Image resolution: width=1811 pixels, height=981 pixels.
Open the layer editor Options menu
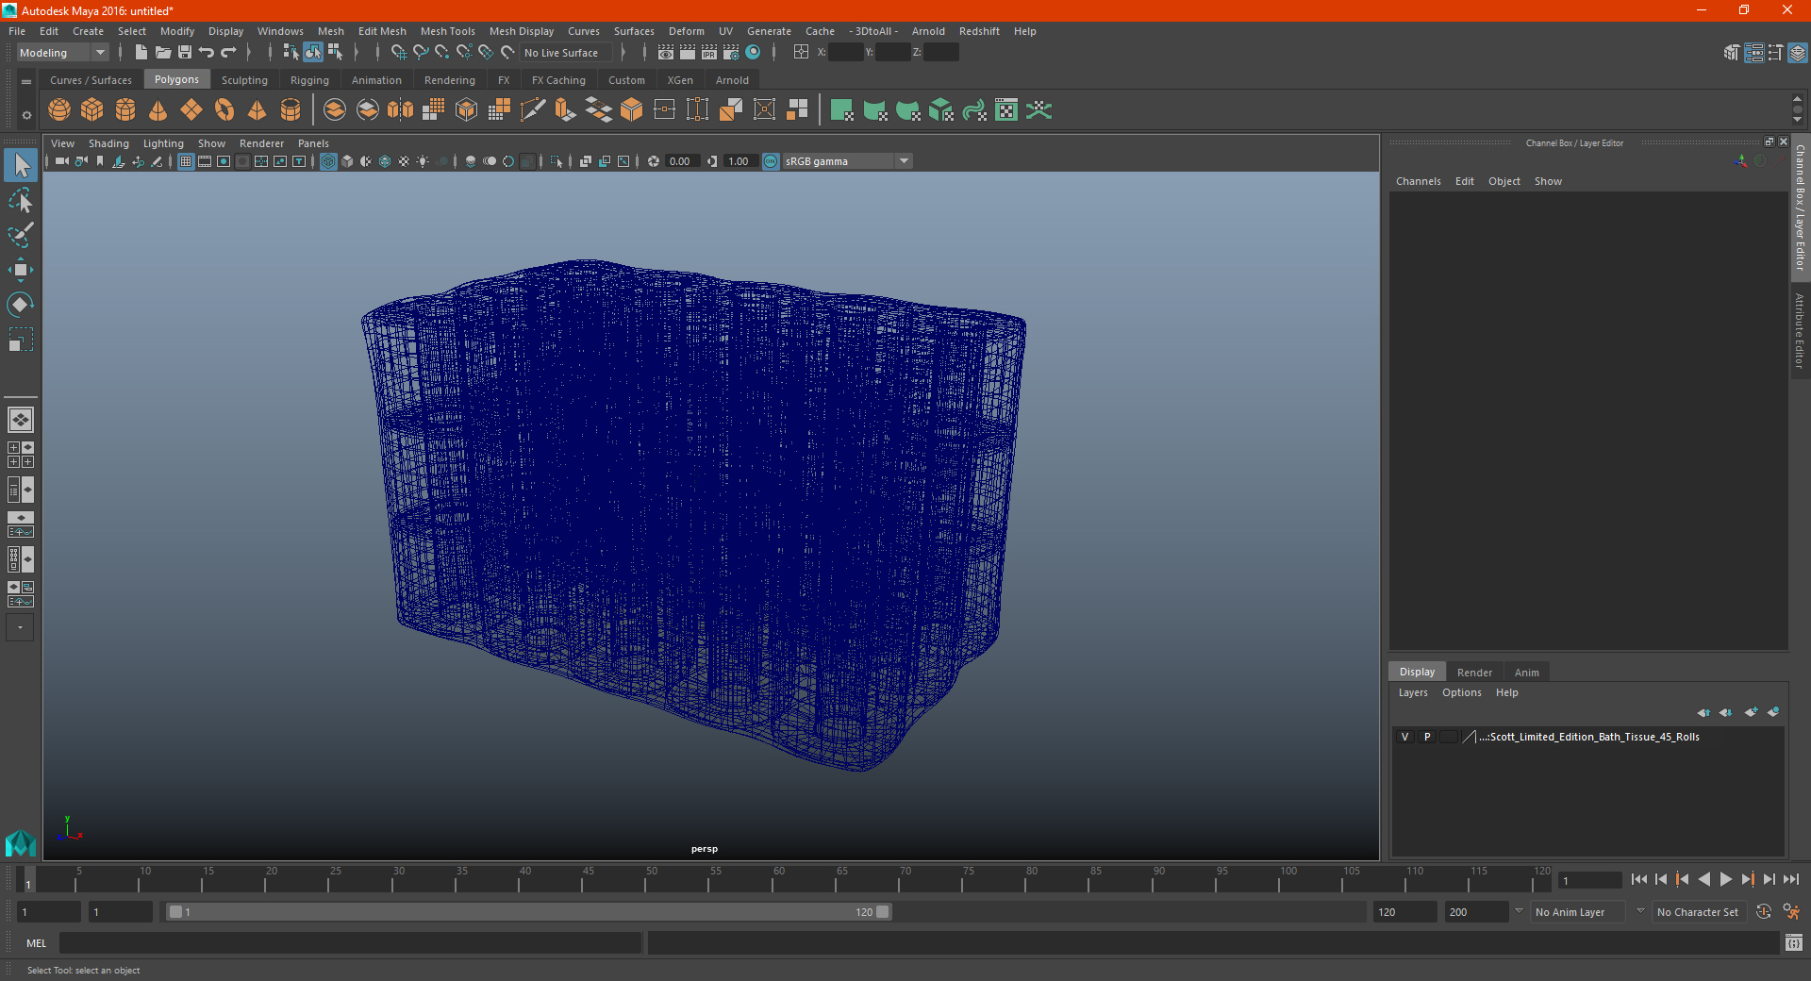click(x=1462, y=692)
